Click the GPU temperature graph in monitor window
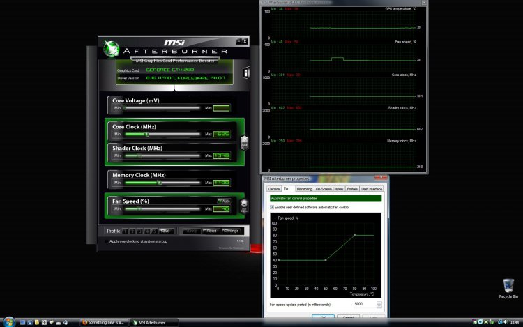This screenshot has height=327, width=523. pyautogui.click(x=344, y=23)
